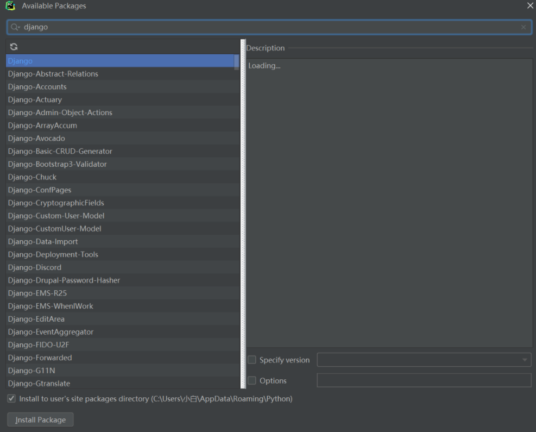Clear the django search text
The height and width of the screenshot is (432, 536).
(x=524, y=27)
